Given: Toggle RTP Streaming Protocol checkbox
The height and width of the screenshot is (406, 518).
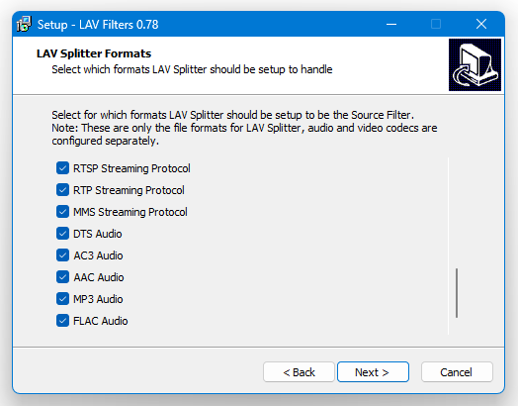Looking at the screenshot, I should pyautogui.click(x=62, y=190).
